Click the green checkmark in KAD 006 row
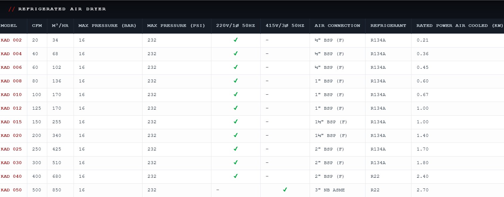The height and width of the screenshot is (197, 504). coord(236,67)
